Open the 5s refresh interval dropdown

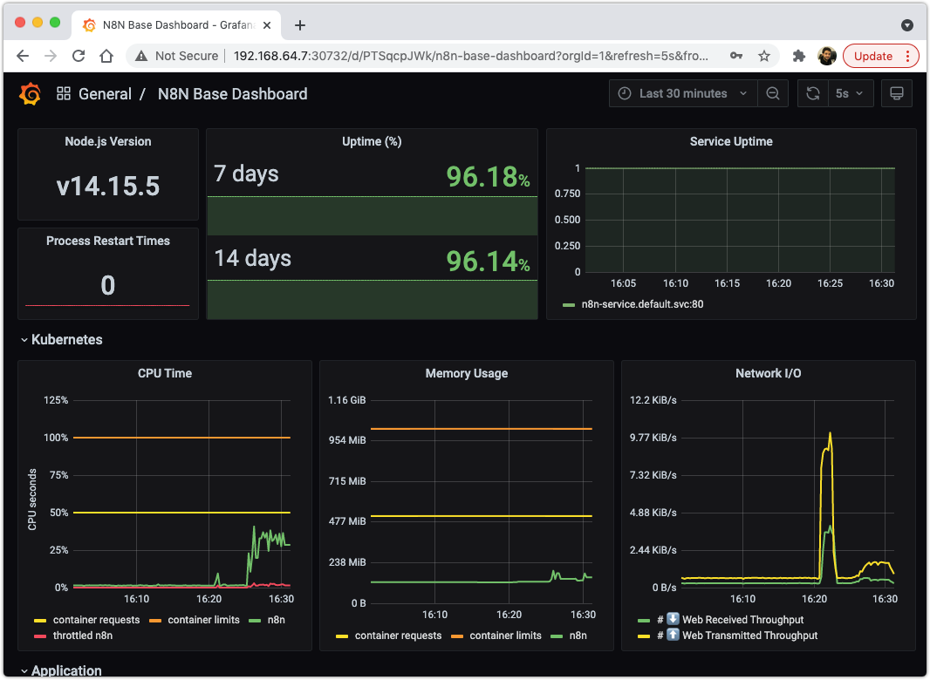tap(851, 93)
